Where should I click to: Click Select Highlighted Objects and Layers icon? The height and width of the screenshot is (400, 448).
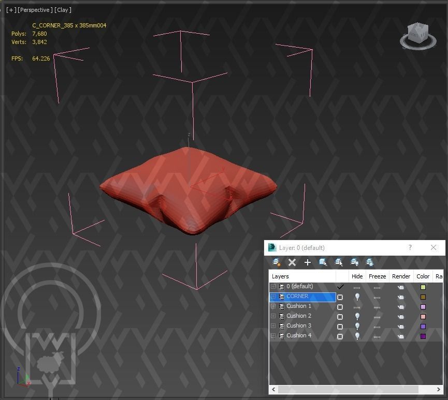[323, 262]
